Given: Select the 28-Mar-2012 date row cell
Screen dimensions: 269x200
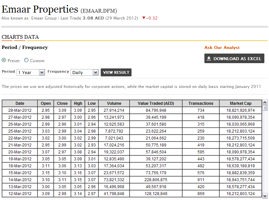Looking at the screenshot, I should (x=20, y=110).
